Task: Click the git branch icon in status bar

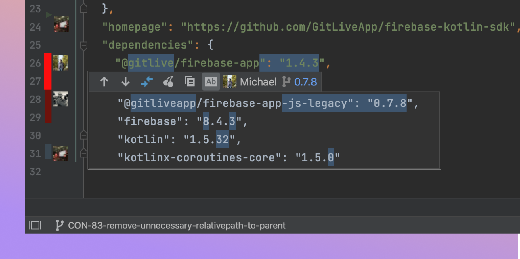Action: 59,225
